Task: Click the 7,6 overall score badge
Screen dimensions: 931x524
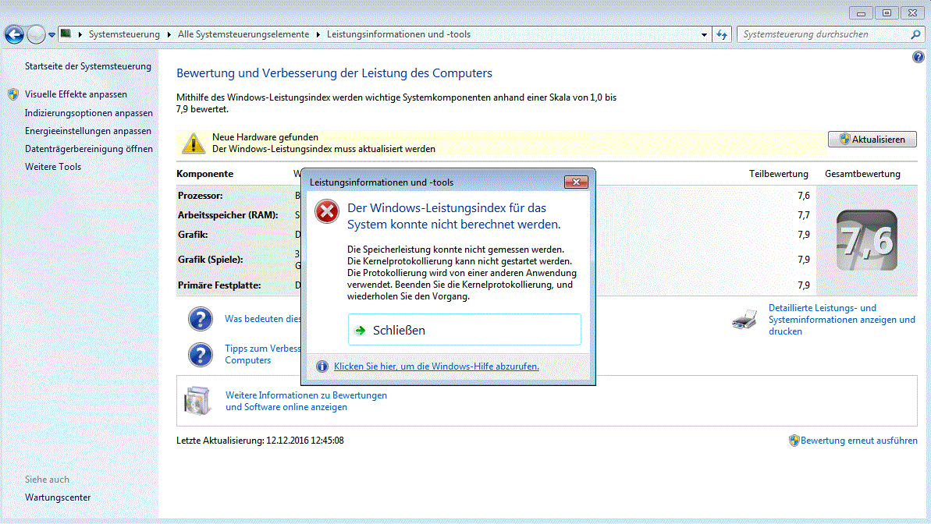Action: 865,241
